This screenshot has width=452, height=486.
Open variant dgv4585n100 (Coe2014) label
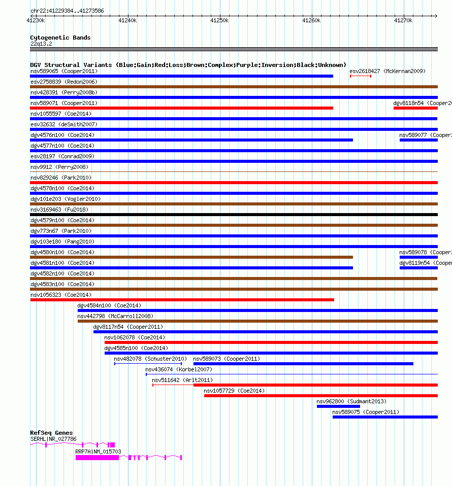coord(136,348)
